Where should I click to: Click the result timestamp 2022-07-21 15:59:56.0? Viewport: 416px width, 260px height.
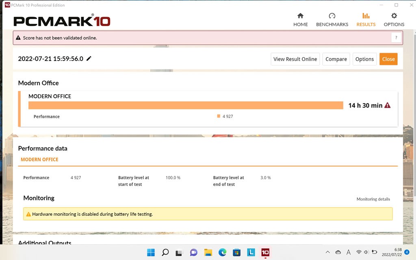click(51, 58)
